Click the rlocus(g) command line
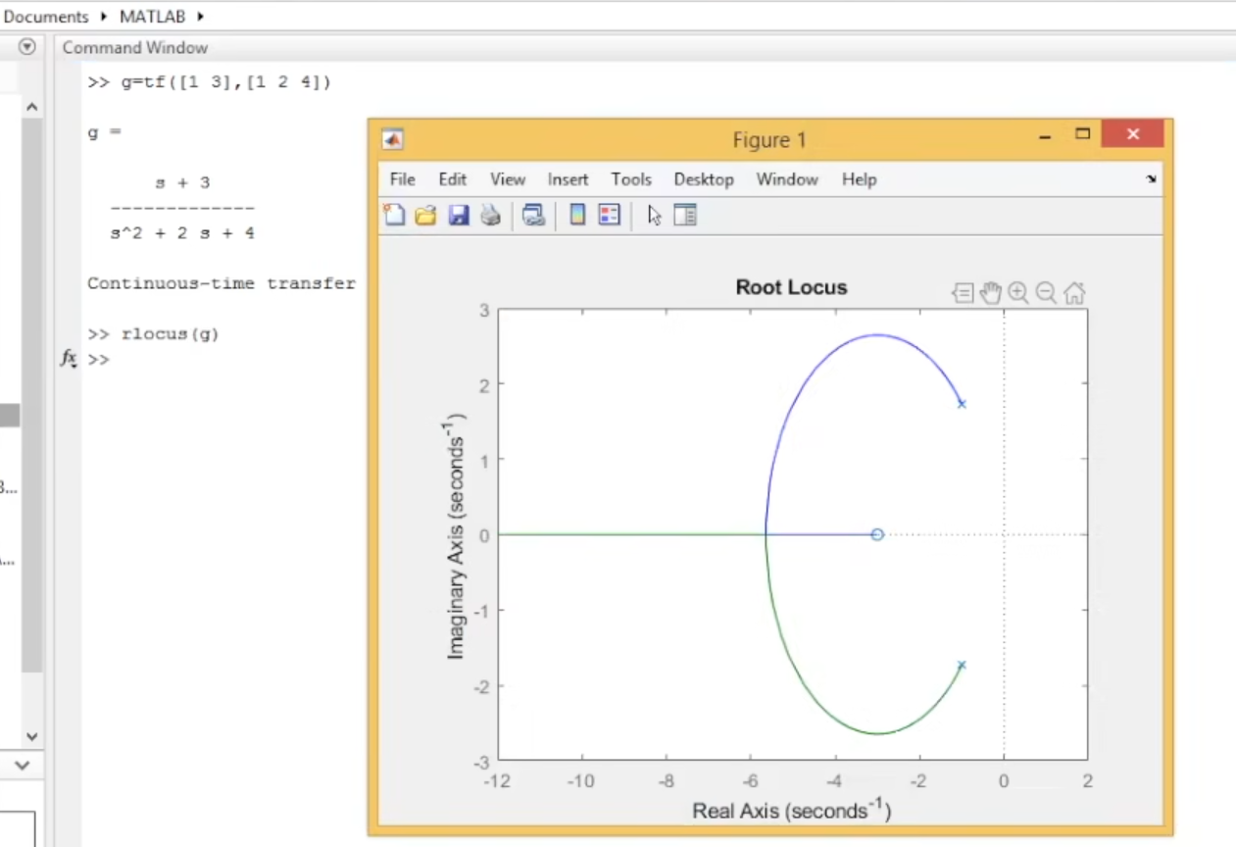This screenshot has width=1236, height=847. coord(153,334)
